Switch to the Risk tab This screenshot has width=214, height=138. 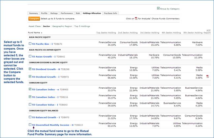click(78, 13)
